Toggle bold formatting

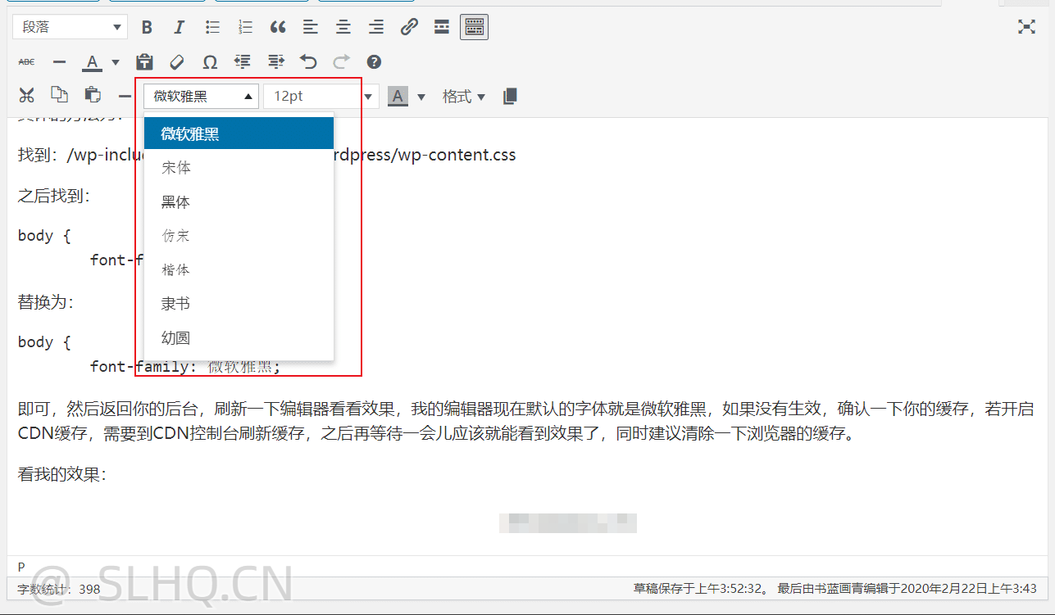(x=148, y=27)
